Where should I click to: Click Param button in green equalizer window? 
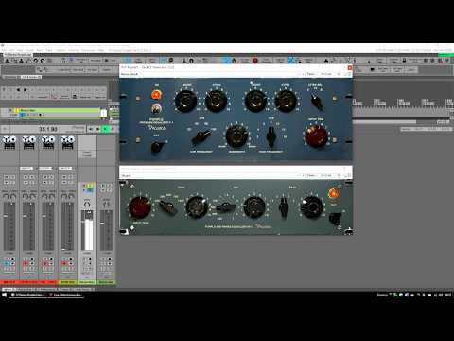tap(311, 175)
